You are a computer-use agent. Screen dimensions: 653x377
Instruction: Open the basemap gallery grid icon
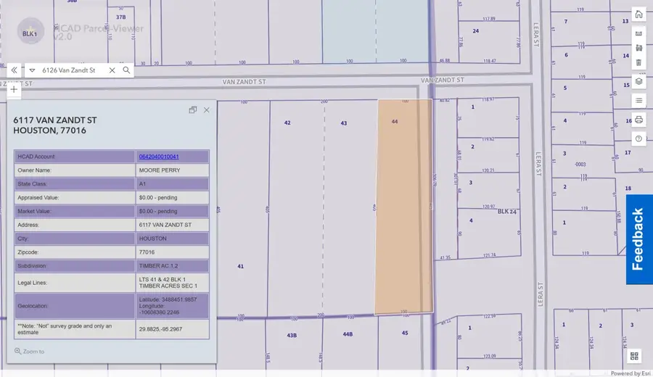635,355
